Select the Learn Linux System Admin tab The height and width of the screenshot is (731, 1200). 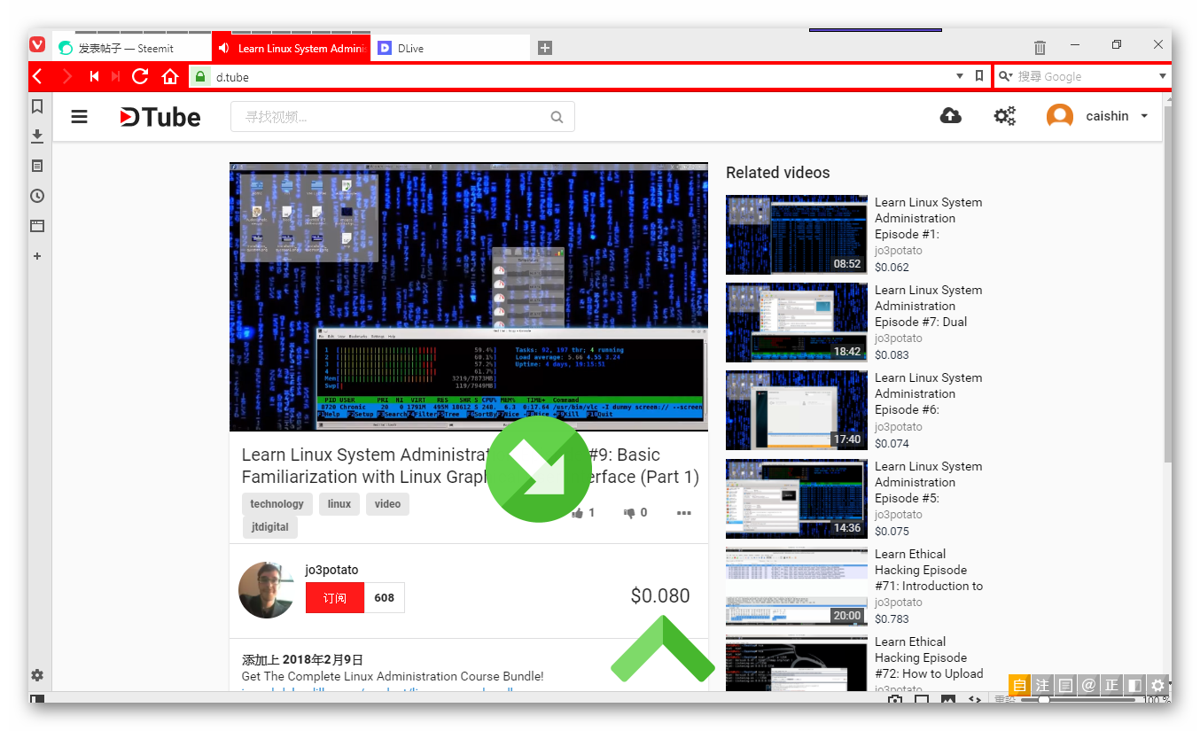[x=291, y=48]
